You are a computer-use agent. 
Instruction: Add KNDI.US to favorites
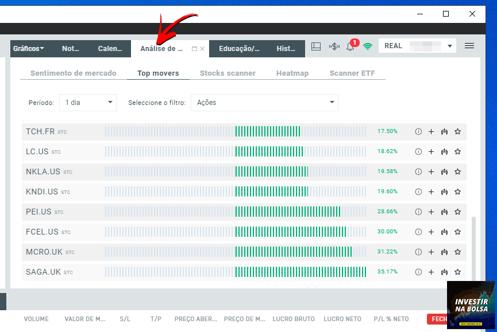(457, 192)
